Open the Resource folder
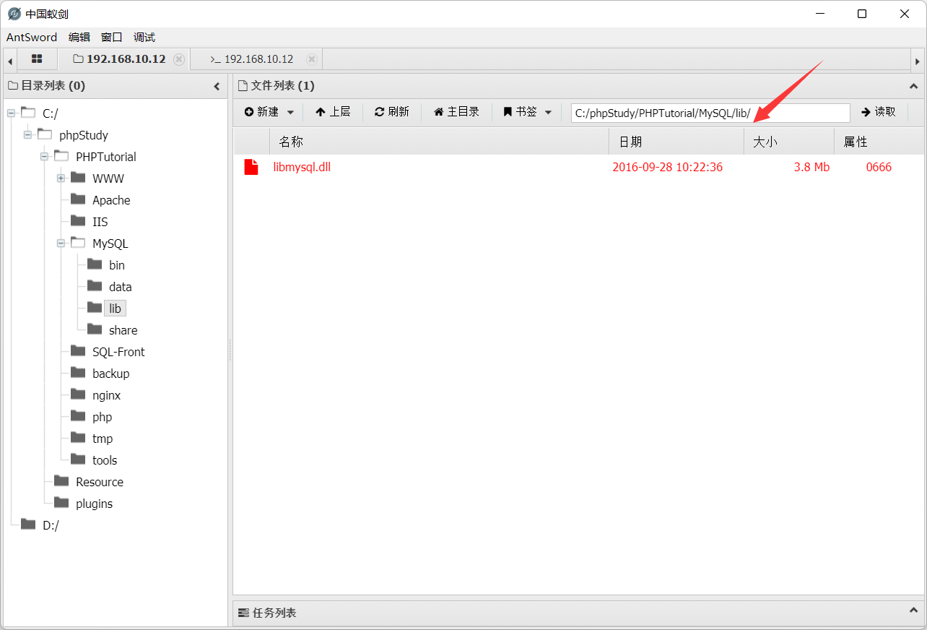The image size is (927, 630). point(89,481)
